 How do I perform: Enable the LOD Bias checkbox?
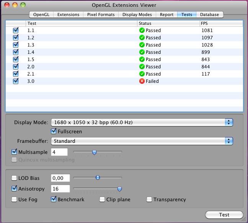[14, 178]
